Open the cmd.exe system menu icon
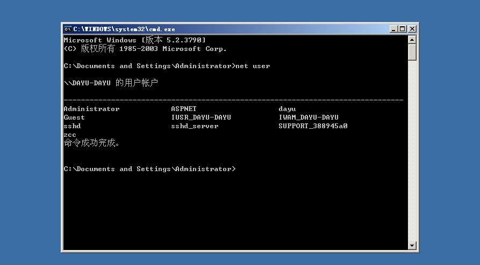This screenshot has height=265, width=480. 68,29
